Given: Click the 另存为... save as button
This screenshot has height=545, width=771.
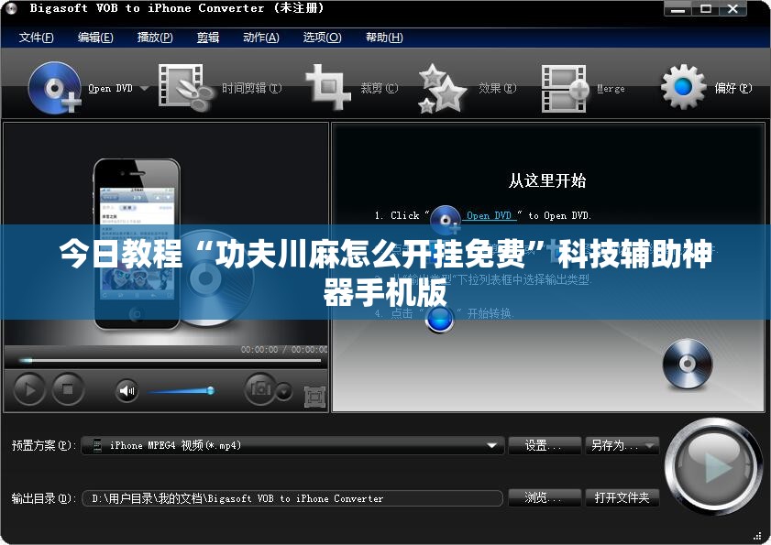Looking at the screenshot, I should pyautogui.click(x=614, y=445).
